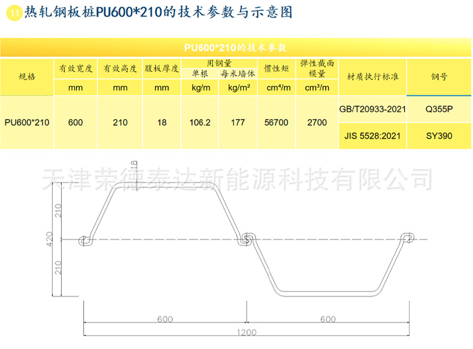
Task: Click the 单根 sub-header
Action: [200, 74]
